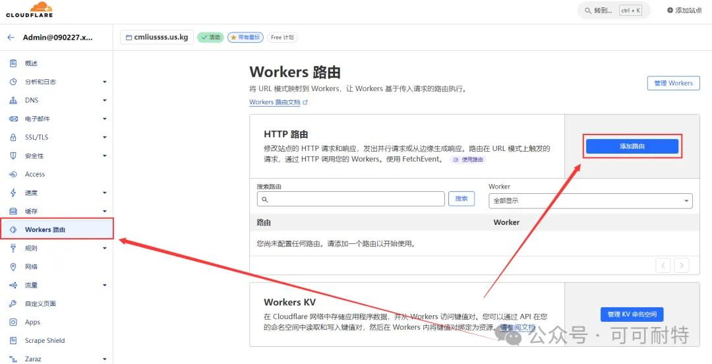Click the 添加站点 link

pyautogui.click(x=684, y=10)
